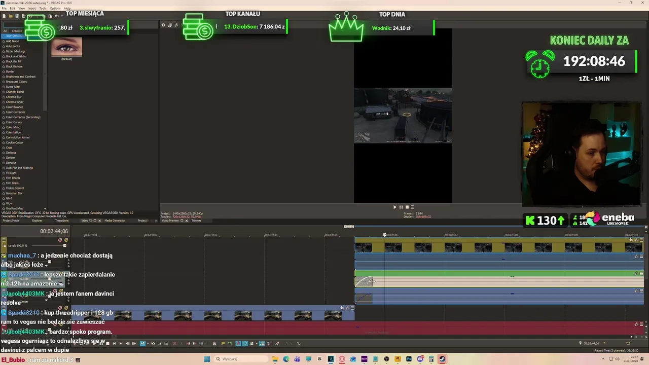Select the Normal Edit tool in timeline toolbar
Screen dimensions: 649x365
142,343
